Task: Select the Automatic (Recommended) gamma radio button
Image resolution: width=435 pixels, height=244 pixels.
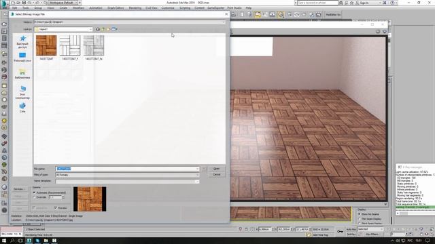Action: pos(35,192)
